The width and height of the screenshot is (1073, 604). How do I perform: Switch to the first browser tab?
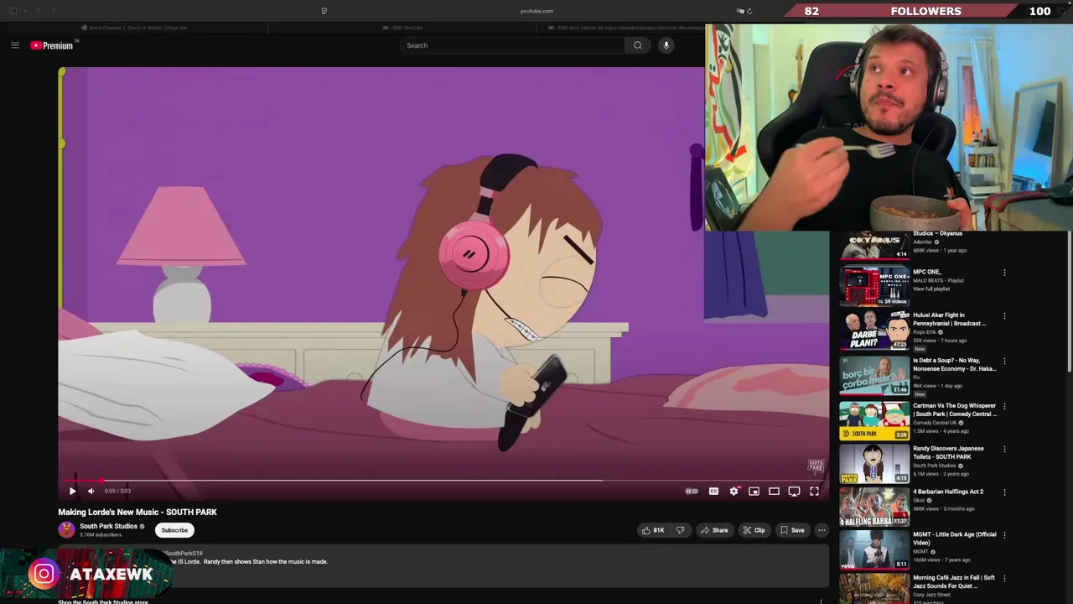[134, 28]
